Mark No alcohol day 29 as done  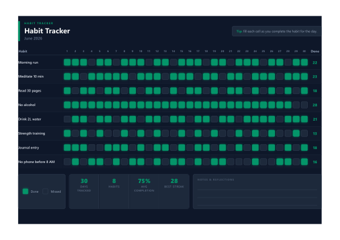coord(296,105)
